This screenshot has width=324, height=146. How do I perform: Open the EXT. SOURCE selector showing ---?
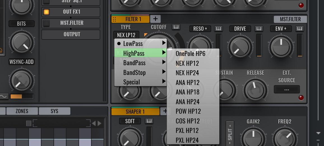click(x=287, y=89)
